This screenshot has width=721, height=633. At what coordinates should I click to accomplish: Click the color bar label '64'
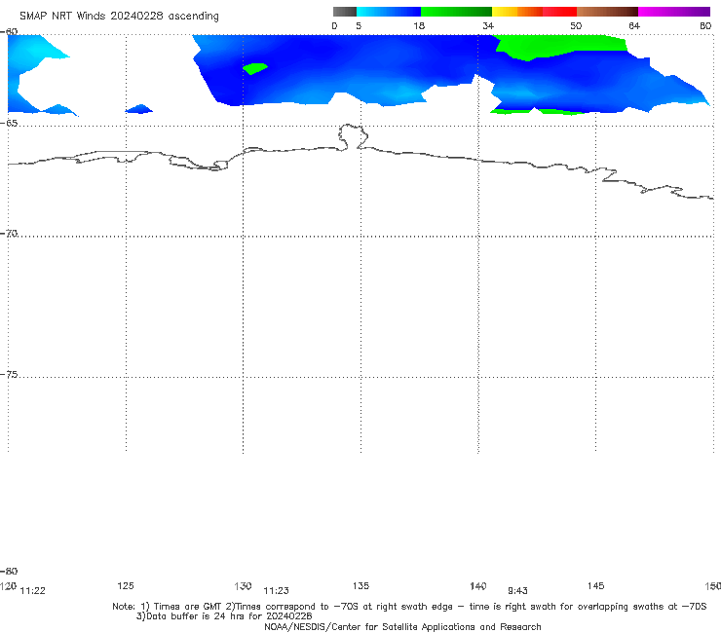[634, 26]
